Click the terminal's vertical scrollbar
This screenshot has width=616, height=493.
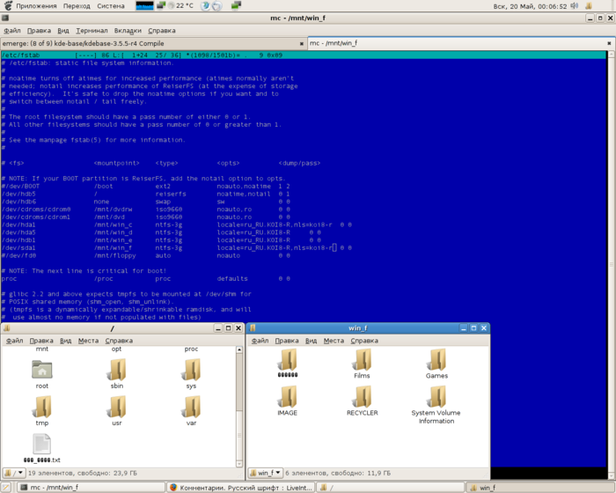(x=611, y=265)
